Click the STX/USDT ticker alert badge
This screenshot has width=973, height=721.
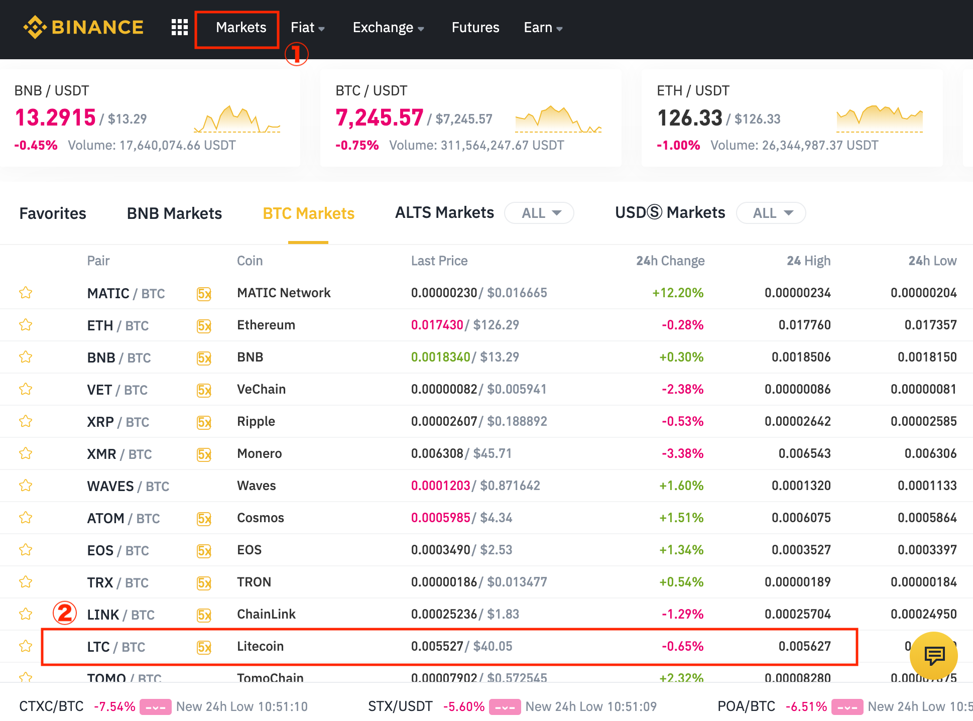tap(505, 707)
